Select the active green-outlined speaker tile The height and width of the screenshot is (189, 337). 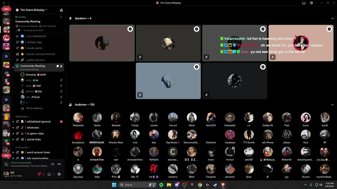tap(102, 43)
